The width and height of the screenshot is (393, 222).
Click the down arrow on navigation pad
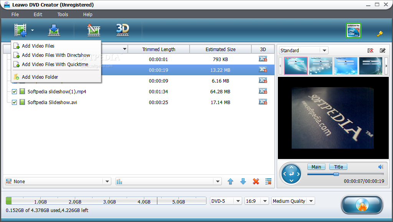(291, 181)
